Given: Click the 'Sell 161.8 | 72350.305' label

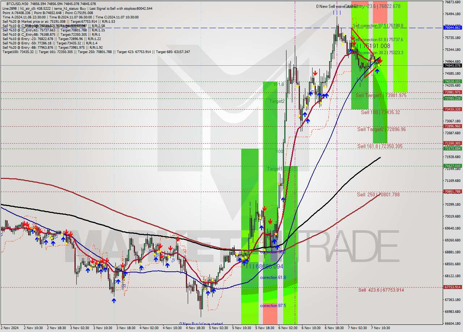Looking at the screenshot, I should click(380, 146).
